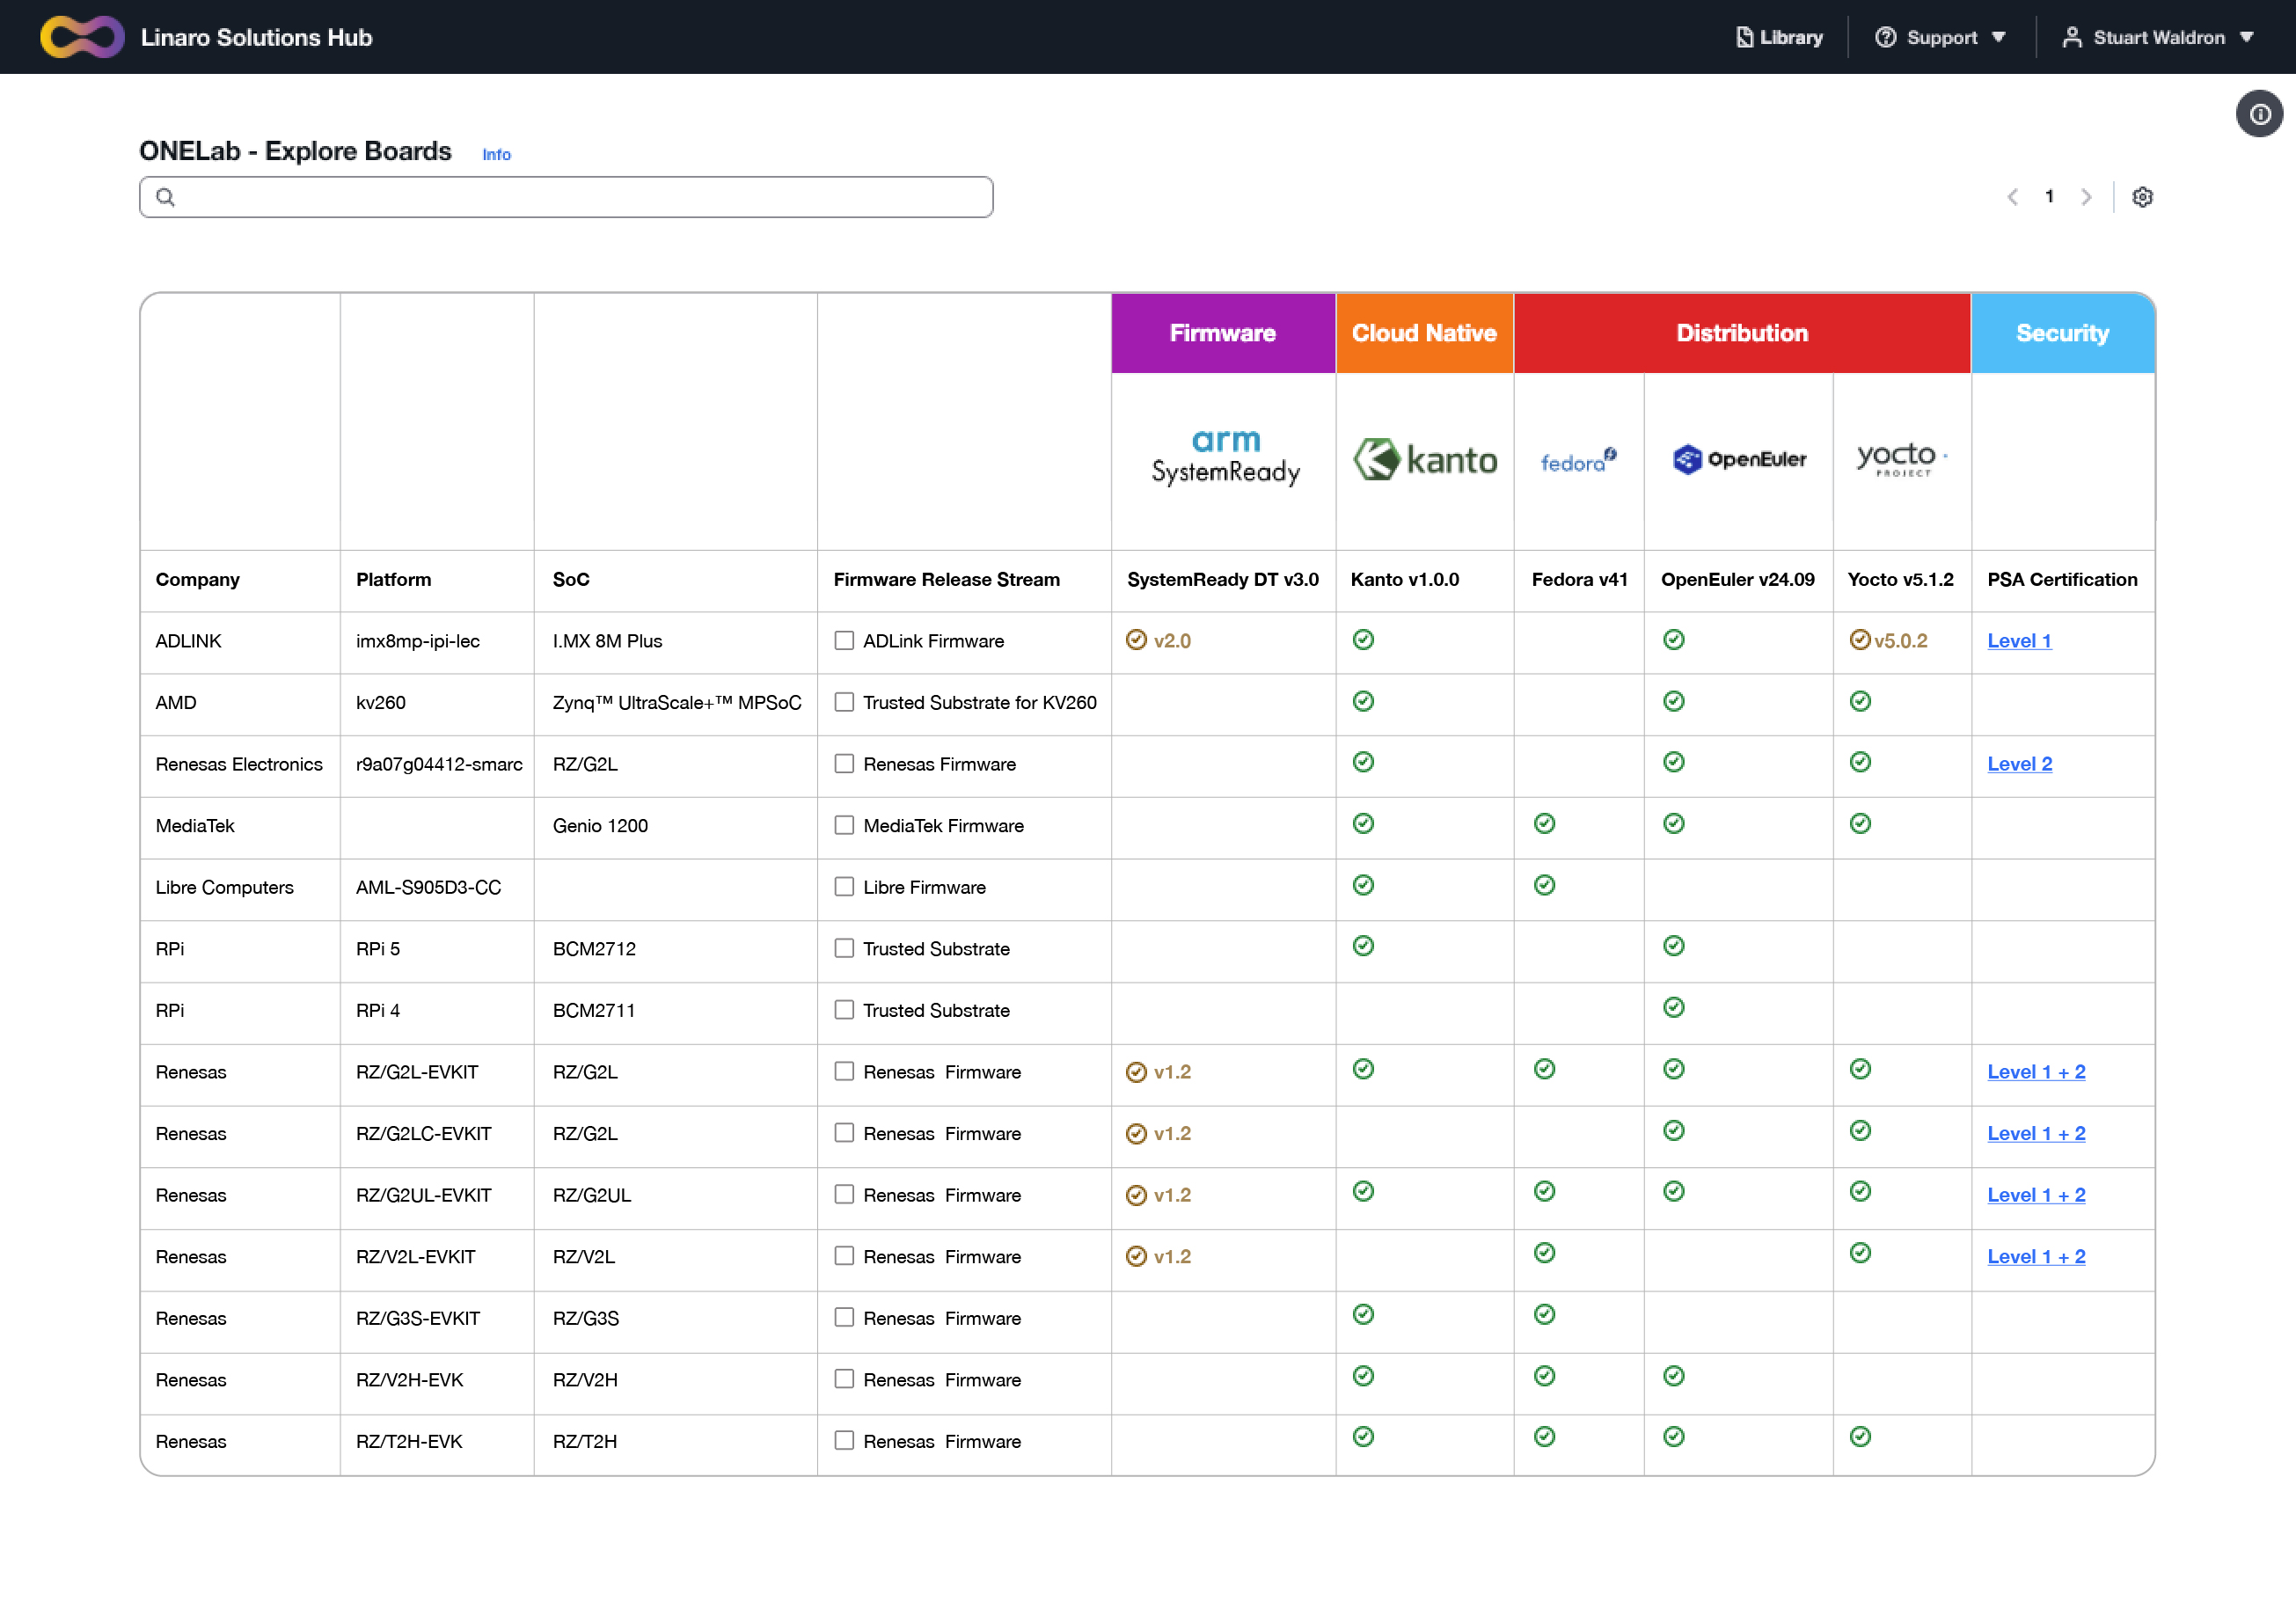Screen dimensions: 2296x1616
Task: Open the Info link next to Explore Boards
Action: (496, 154)
